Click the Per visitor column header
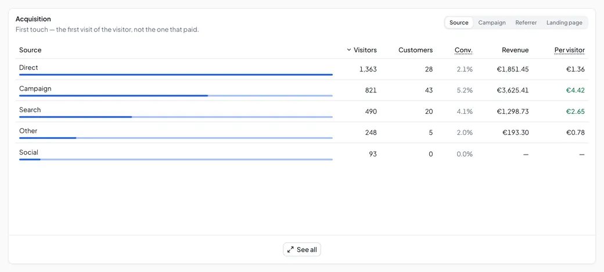This screenshot has width=604, height=272. click(x=569, y=50)
